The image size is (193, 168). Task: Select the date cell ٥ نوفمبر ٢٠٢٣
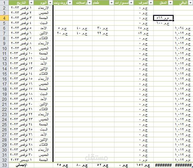[x=21, y=28]
